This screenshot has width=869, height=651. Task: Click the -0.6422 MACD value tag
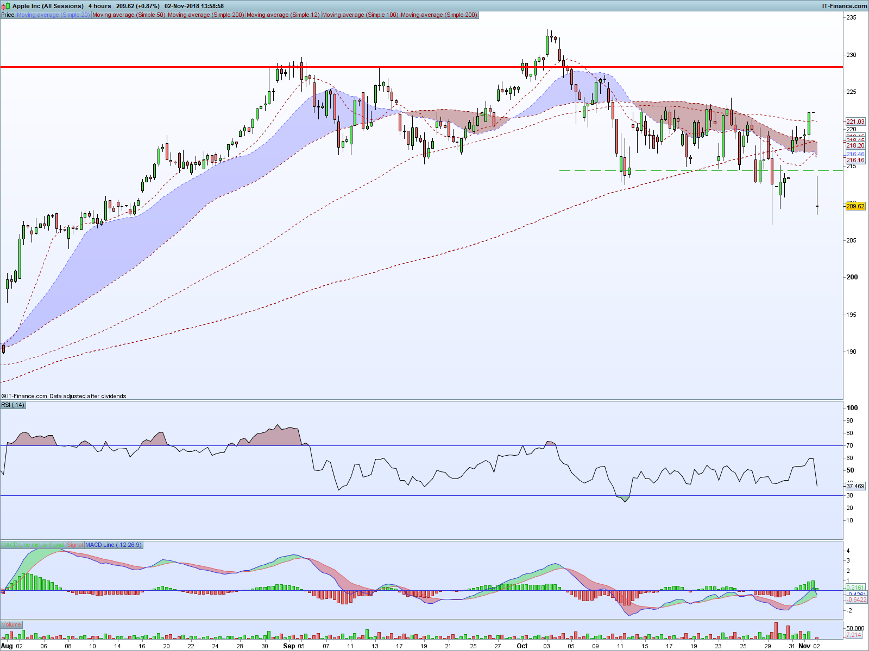click(856, 599)
